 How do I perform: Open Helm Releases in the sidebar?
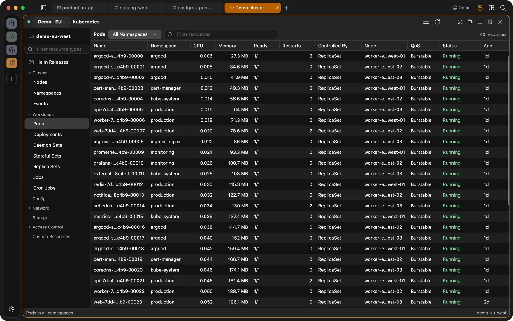[x=52, y=62]
